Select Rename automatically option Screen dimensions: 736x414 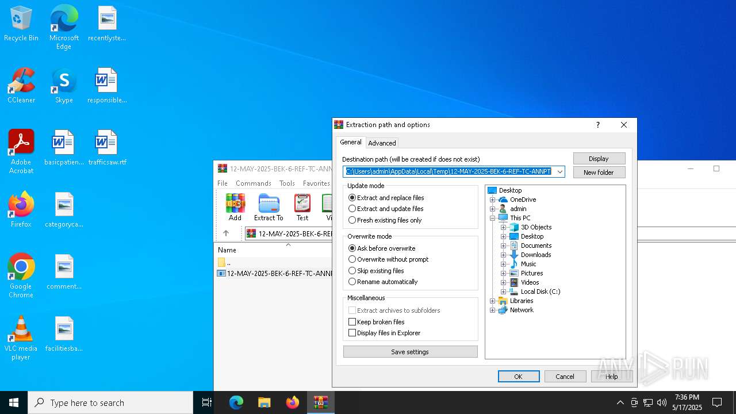point(383,282)
